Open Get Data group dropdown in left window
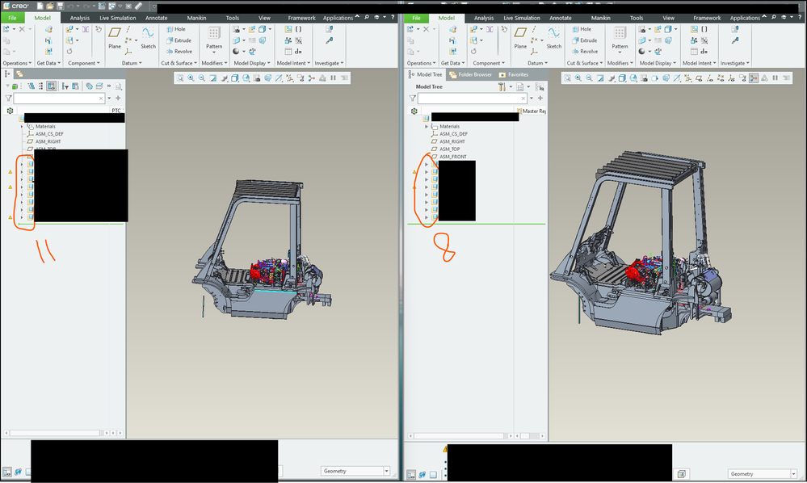 pos(48,63)
